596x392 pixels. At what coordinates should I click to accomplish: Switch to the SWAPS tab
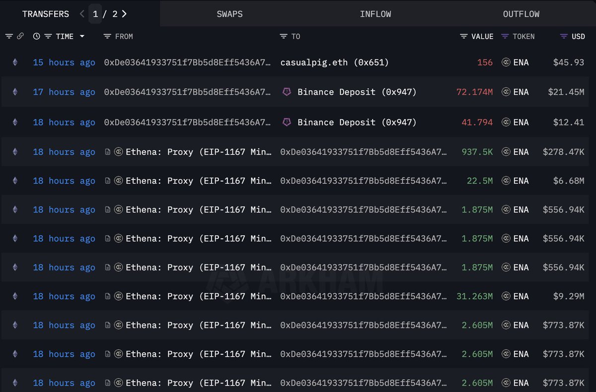coord(229,14)
